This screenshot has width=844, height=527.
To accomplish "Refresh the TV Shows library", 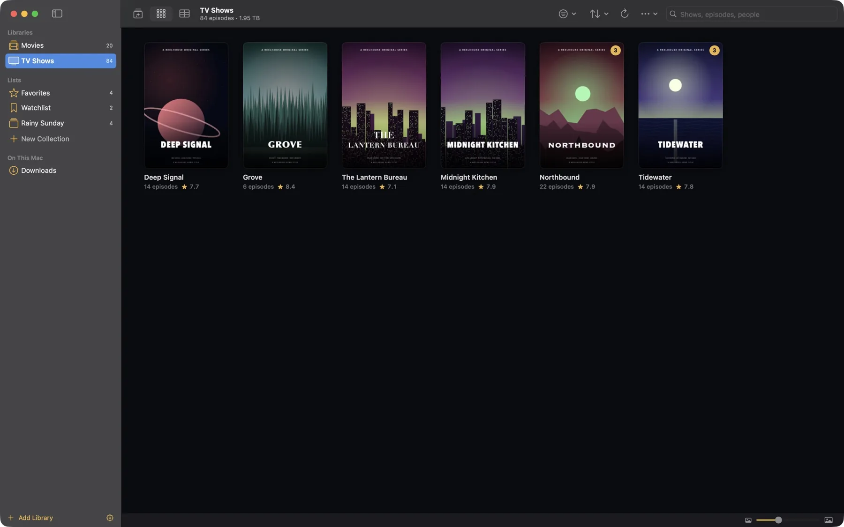I will click(x=624, y=14).
